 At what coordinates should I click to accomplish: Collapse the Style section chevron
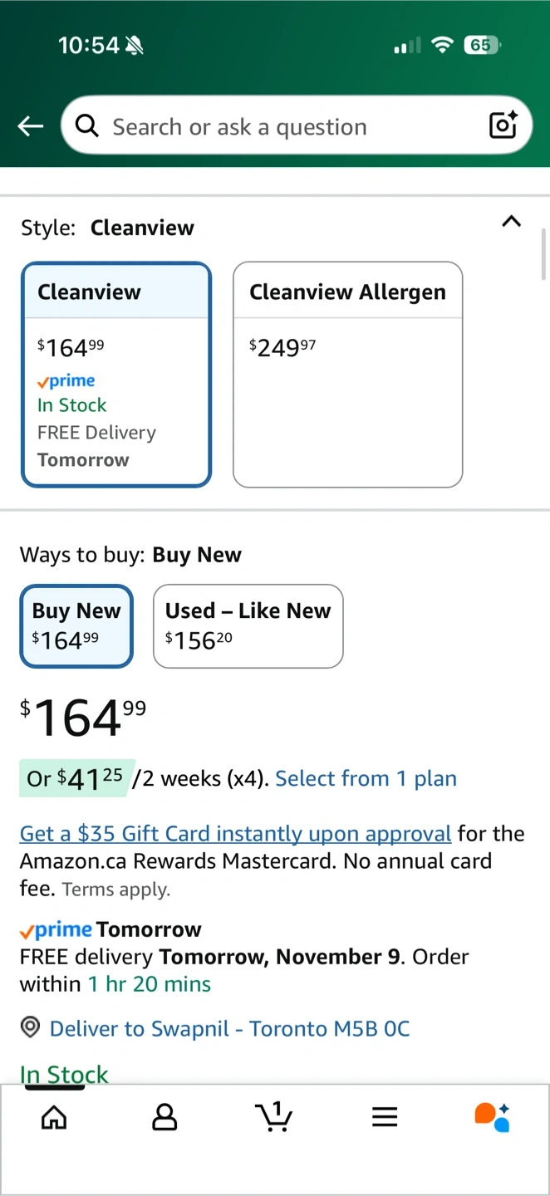(x=512, y=221)
